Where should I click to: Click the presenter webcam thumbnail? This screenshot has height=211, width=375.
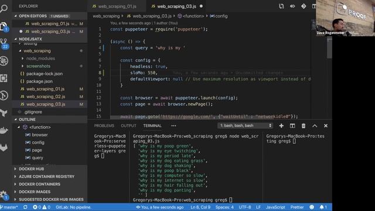click(345, 18)
